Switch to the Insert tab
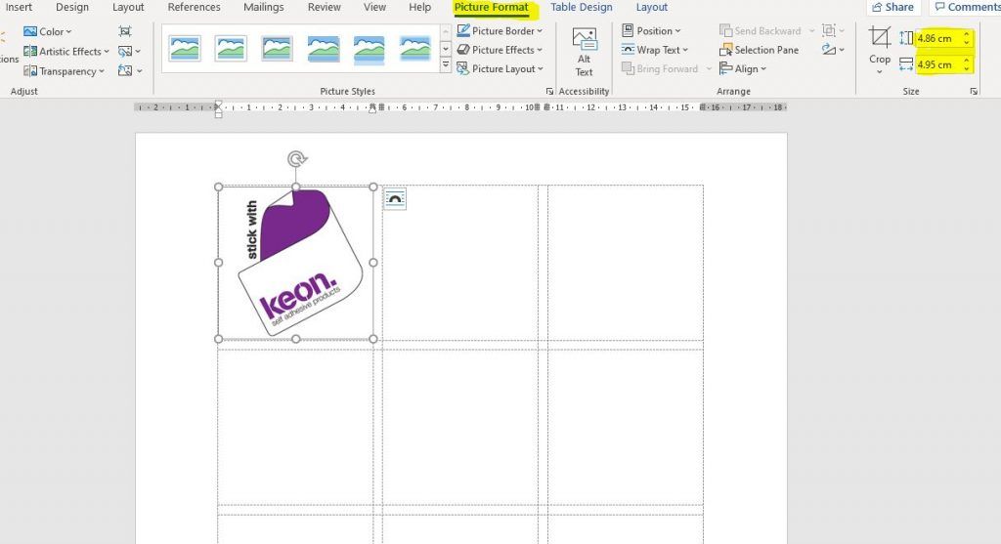The image size is (1001, 544). (19, 7)
